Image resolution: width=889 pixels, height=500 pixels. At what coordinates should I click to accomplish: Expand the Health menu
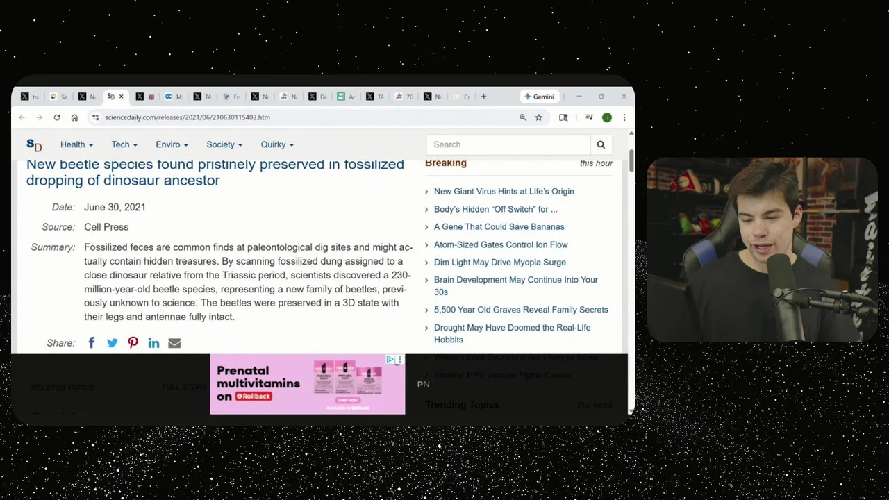tap(76, 144)
